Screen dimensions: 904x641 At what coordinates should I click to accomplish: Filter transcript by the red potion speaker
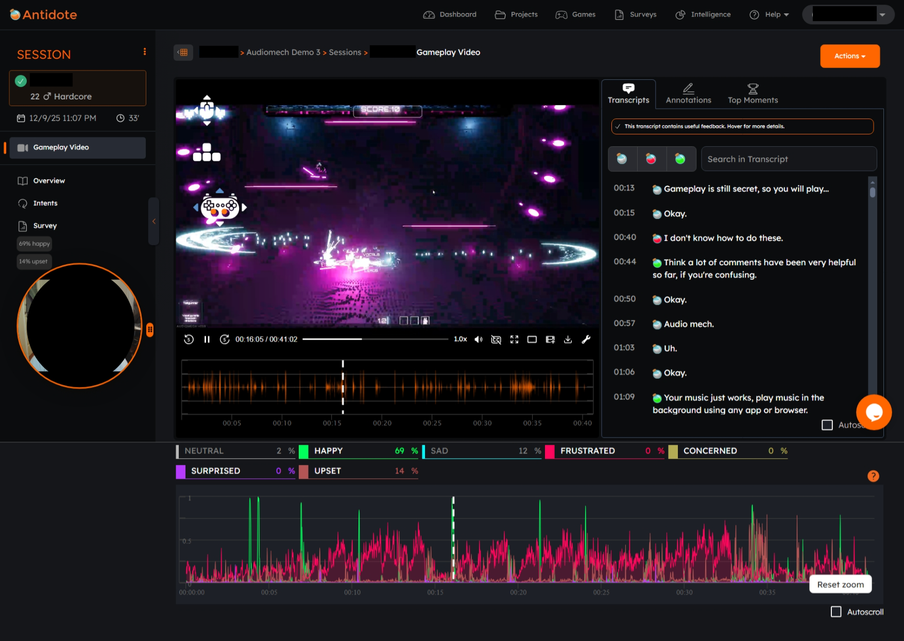tap(652, 159)
